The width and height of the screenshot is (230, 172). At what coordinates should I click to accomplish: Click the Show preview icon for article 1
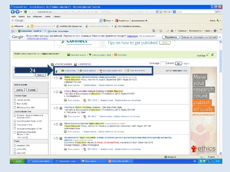(x=65, y=85)
